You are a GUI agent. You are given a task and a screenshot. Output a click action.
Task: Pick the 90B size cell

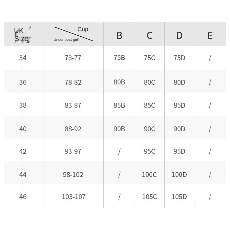click(119, 129)
